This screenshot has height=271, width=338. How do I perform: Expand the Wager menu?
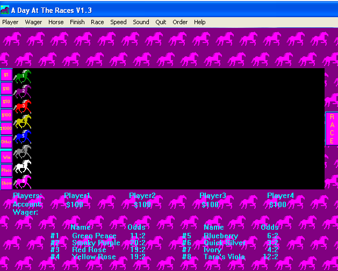(33, 22)
